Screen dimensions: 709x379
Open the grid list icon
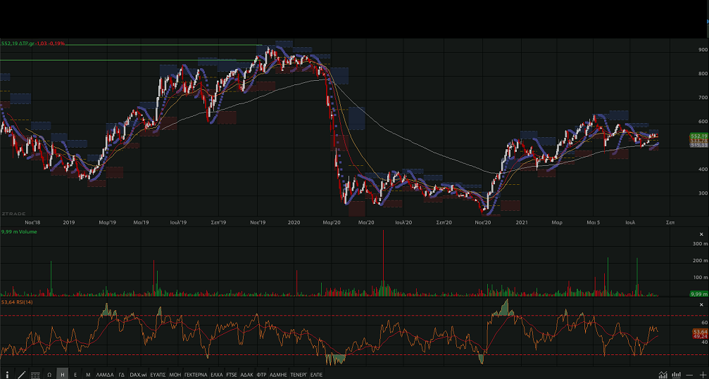pos(35,375)
